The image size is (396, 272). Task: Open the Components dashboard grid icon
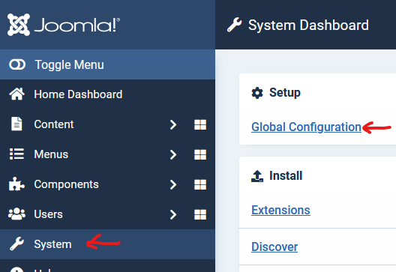coord(200,184)
